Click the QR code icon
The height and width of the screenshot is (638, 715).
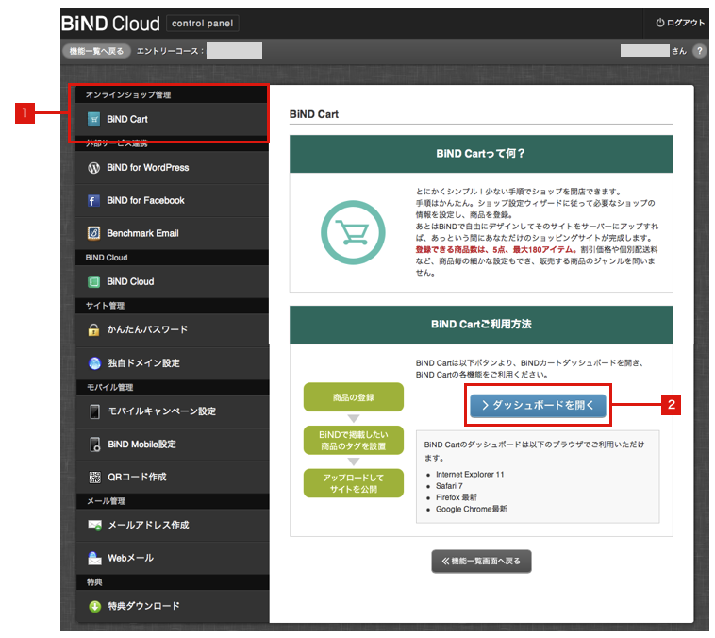tap(94, 478)
